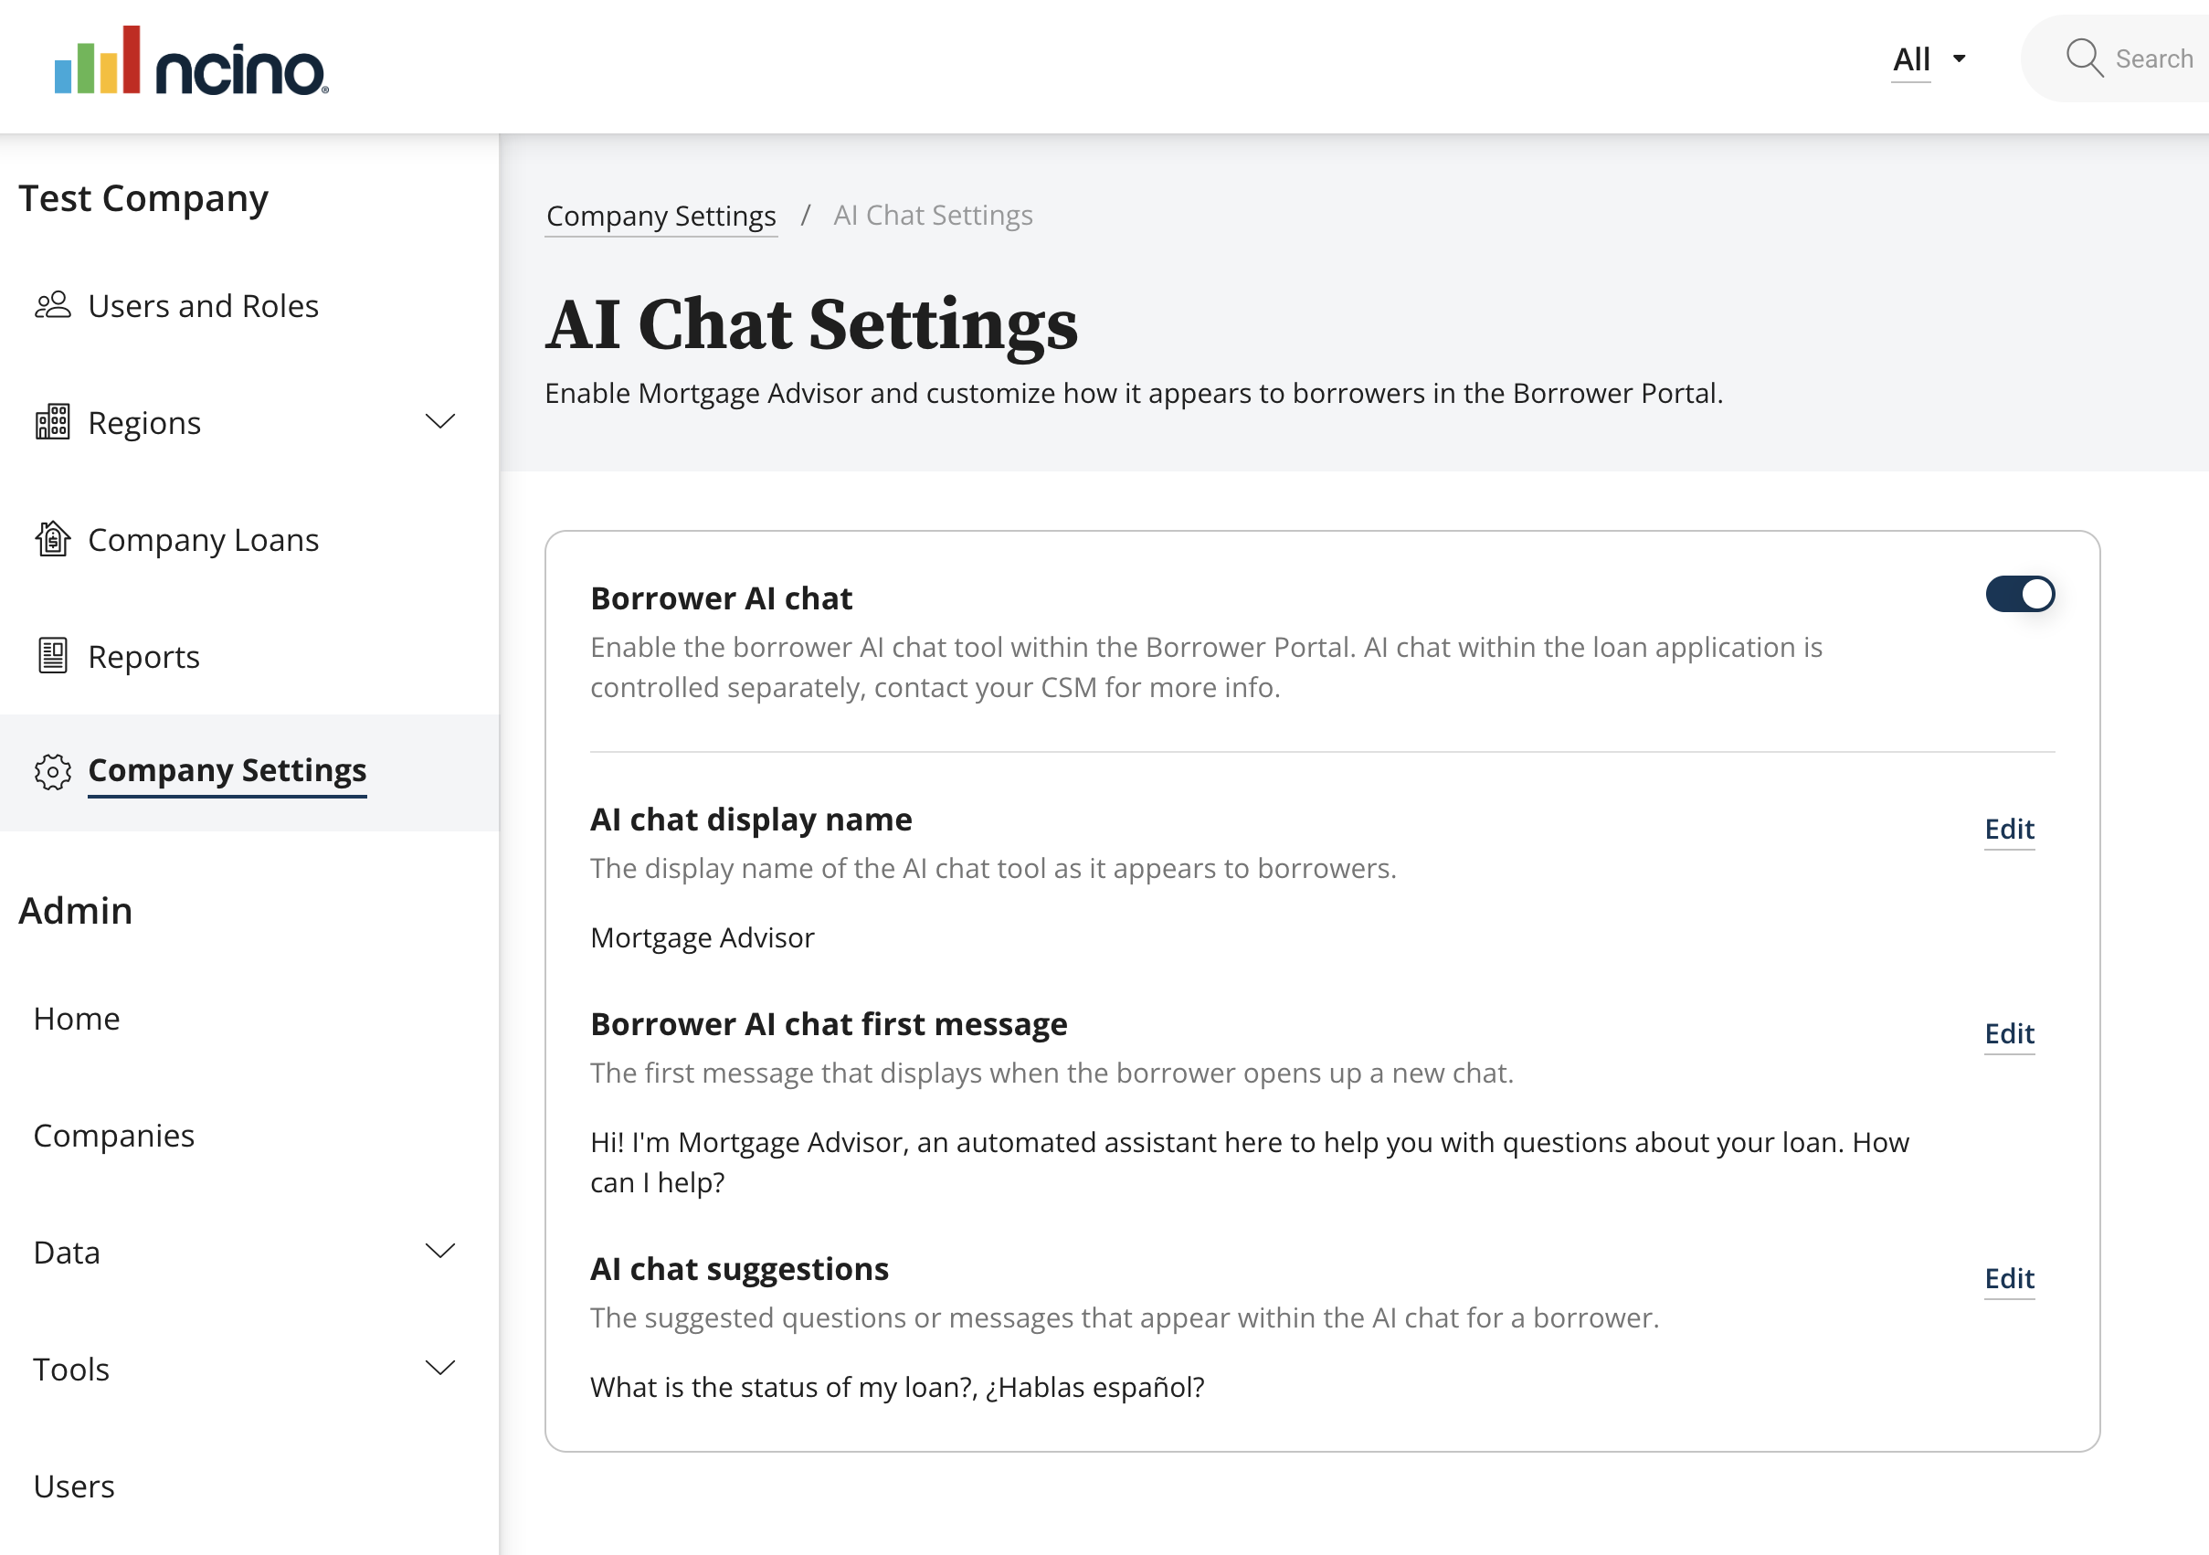Expand the Data section
2209x1555 pixels.
[x=440, y=1251]
